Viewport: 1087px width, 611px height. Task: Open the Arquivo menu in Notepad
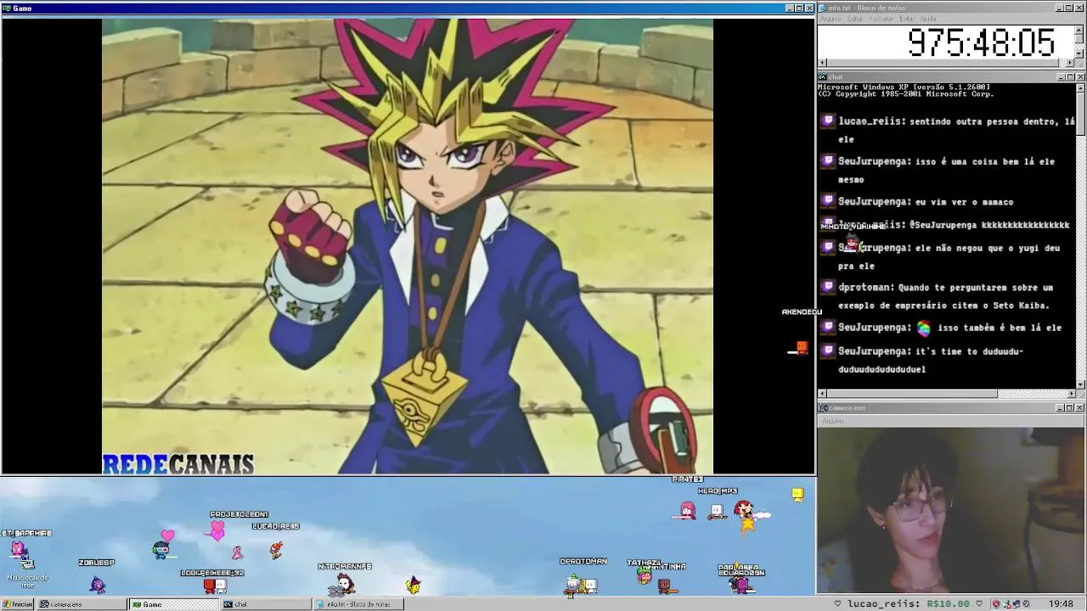pyautogui.click(x=830, y=19)
